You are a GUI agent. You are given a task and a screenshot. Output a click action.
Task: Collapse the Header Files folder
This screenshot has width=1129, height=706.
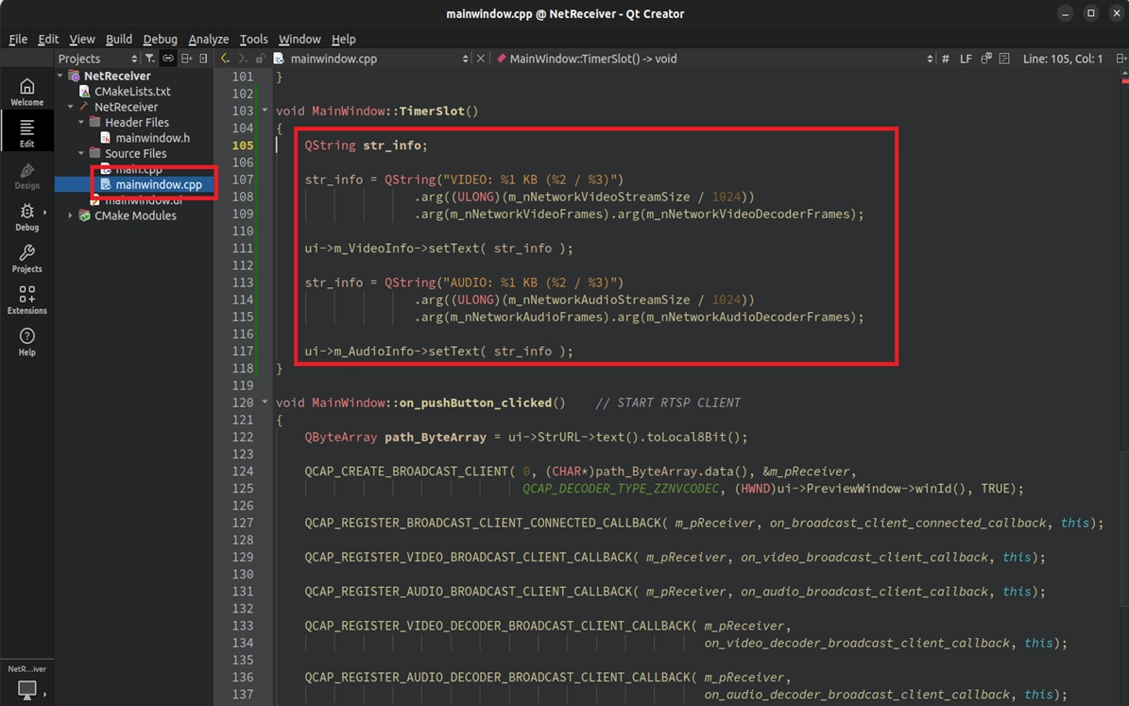coord(81,123)
